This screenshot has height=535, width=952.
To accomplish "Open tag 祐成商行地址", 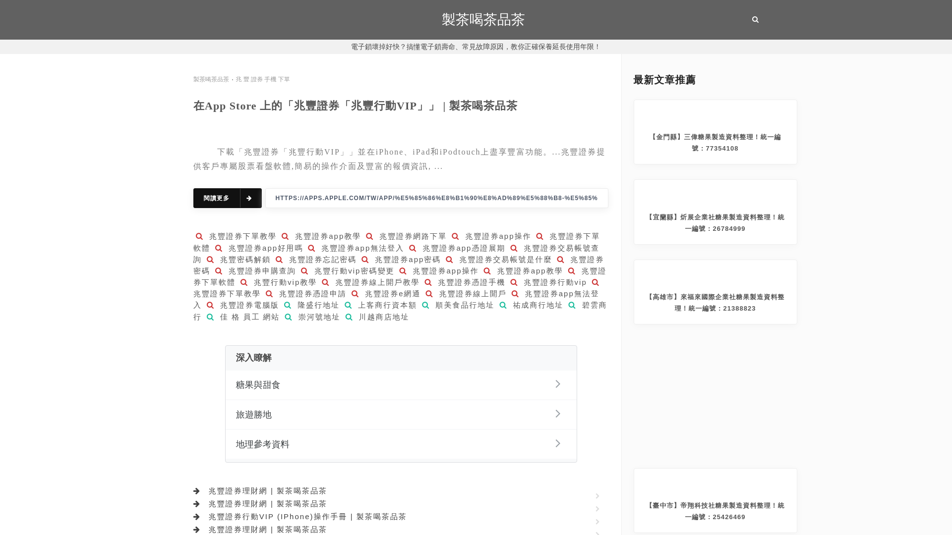I will tap(538, 305).
